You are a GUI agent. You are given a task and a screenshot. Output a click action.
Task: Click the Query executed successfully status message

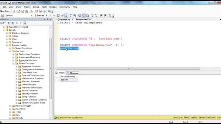[x=70, y=118]
